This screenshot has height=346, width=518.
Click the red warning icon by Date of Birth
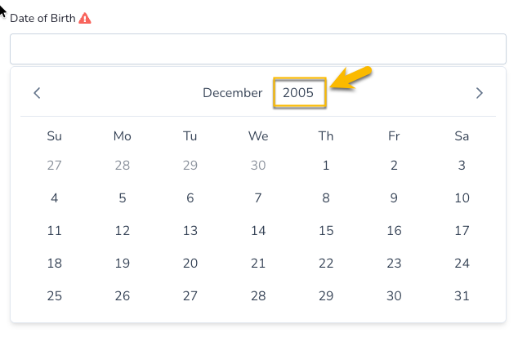click(x=85, y=18)
